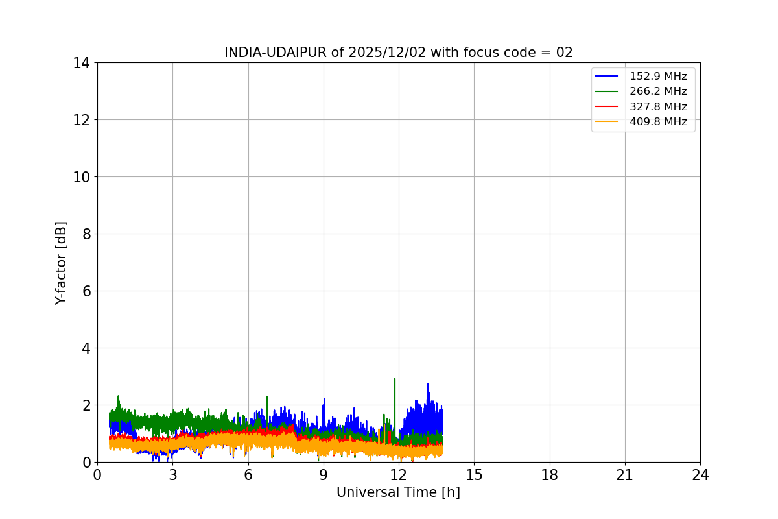The image size is (778, 519).
Task: Click x-axis tick label 15
Action: 474,475
